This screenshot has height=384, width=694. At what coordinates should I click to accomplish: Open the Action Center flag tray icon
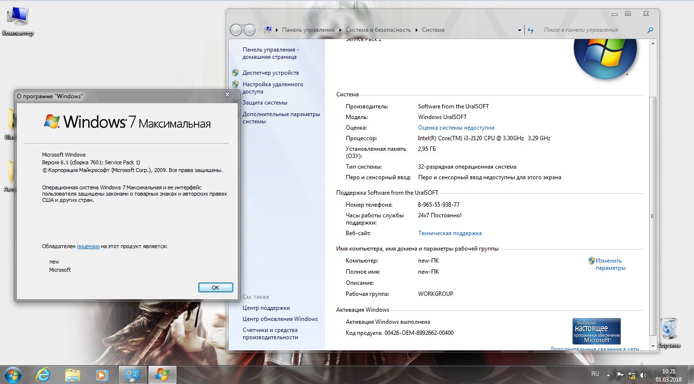point(620,375)
